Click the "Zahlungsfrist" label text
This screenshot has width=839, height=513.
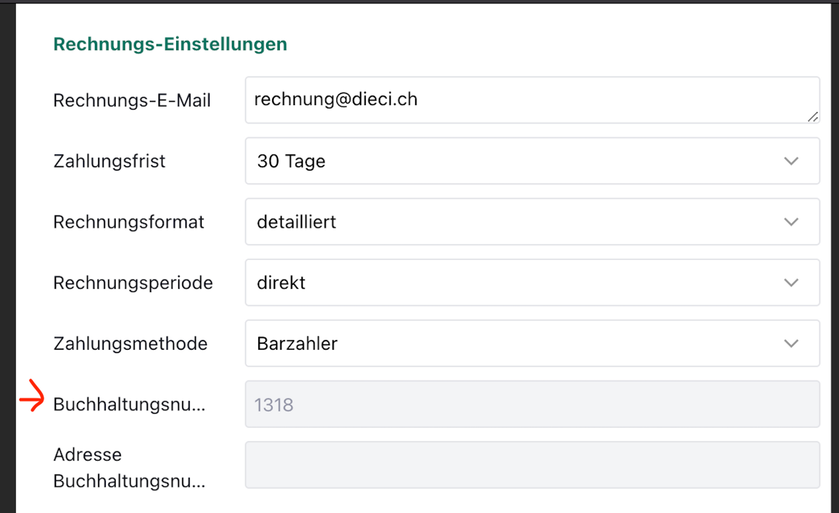(109, 161)
